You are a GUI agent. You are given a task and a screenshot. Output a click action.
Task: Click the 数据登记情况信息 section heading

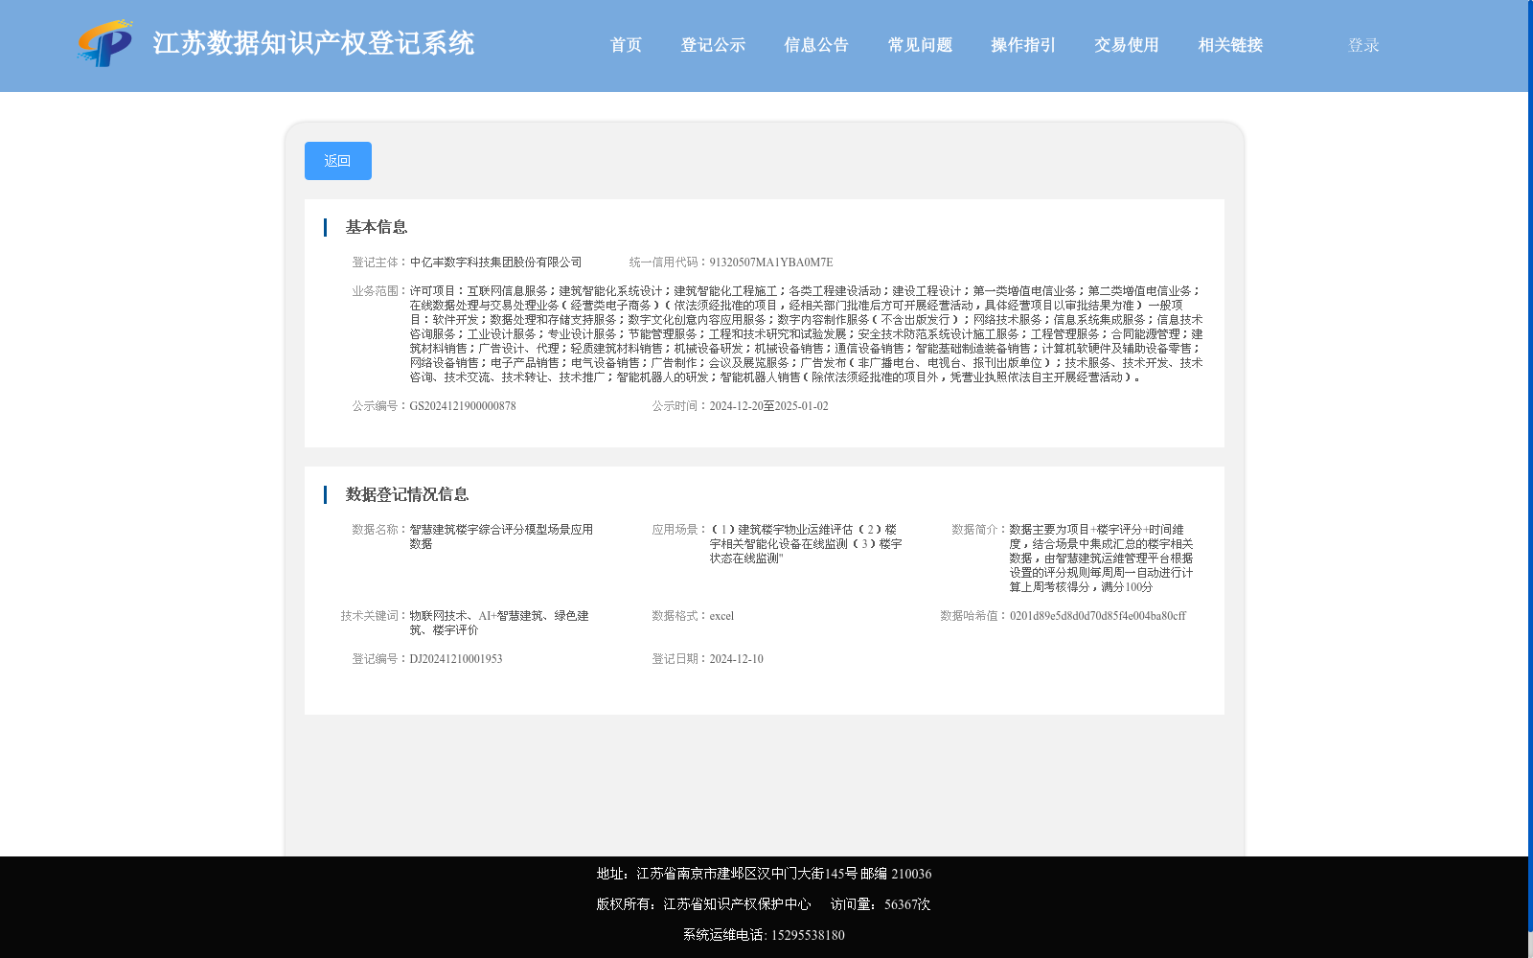(x=406, y=494)
